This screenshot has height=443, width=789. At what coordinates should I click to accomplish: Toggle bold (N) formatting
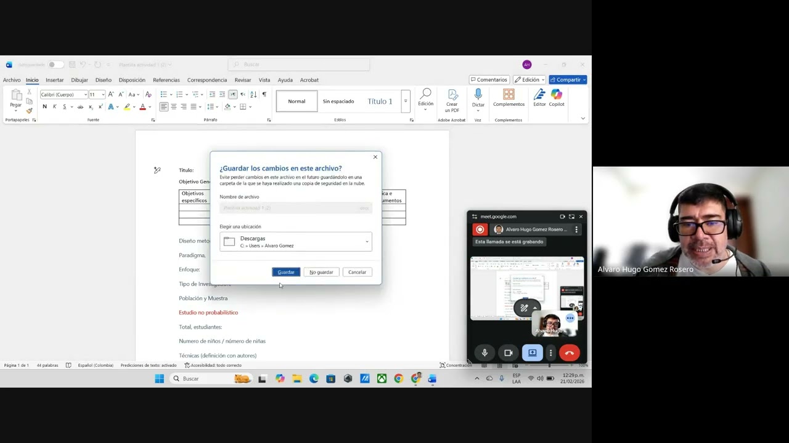click(x=44, y=107)
